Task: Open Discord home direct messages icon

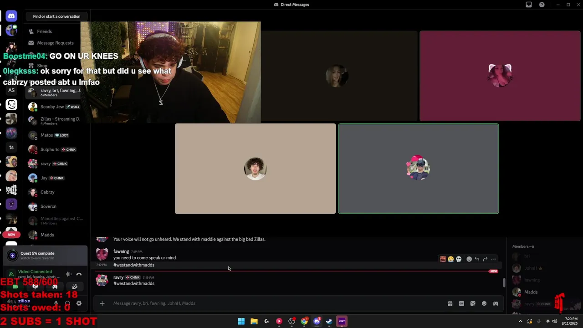Action: click(11, 16)
